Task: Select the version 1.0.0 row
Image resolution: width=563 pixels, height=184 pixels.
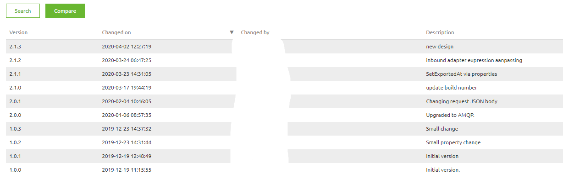Action: pyautogui.click(x=15, y=170)
